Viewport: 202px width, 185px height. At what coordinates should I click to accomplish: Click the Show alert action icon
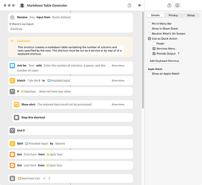(x=16, y=104)
